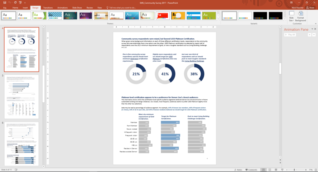Expand the Variants gallery More arrow
The image size is (318, 172).
pyautogui.click(x=285, y=19)
